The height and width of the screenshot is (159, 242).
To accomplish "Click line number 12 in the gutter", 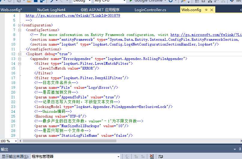I will (13, 54).
